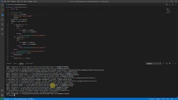This screenshot has height=100, width=178.
Task: Select the Python interpreter in status bar
Action: click(x=20, y=99)
